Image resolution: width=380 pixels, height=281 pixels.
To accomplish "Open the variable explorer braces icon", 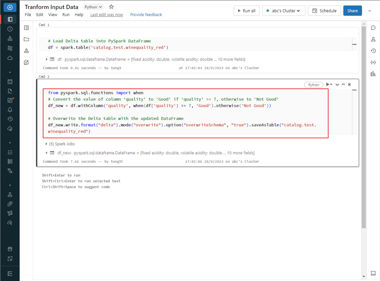I will pos(373,62).
